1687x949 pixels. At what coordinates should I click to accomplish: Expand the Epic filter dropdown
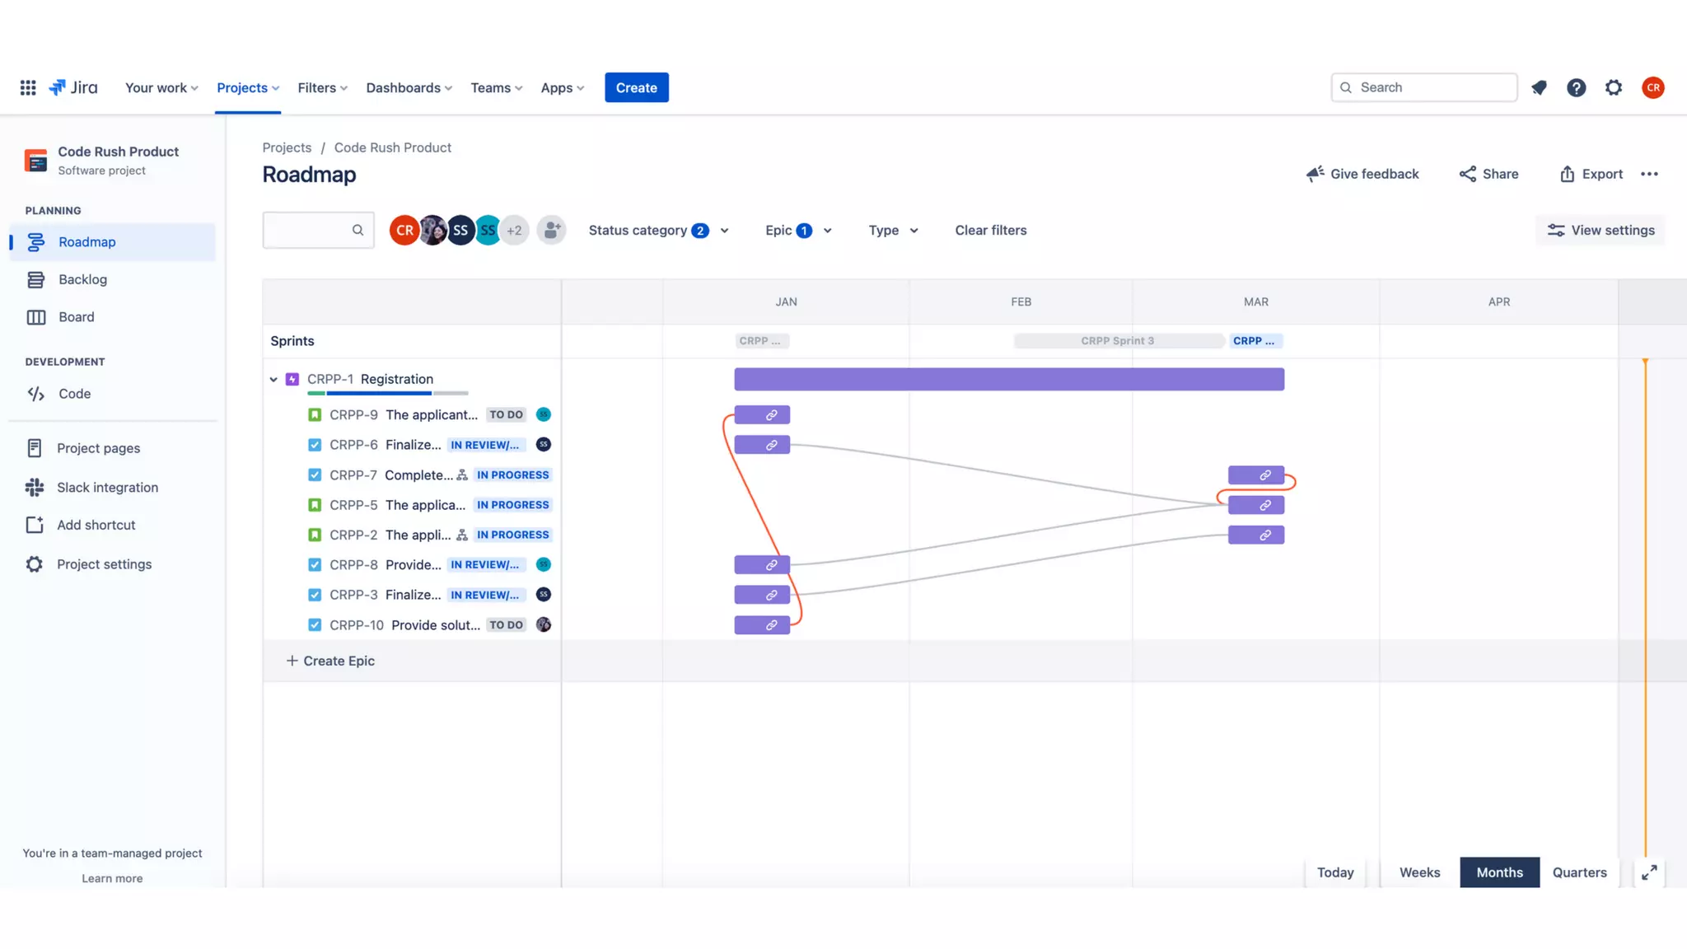click(797, 231)
